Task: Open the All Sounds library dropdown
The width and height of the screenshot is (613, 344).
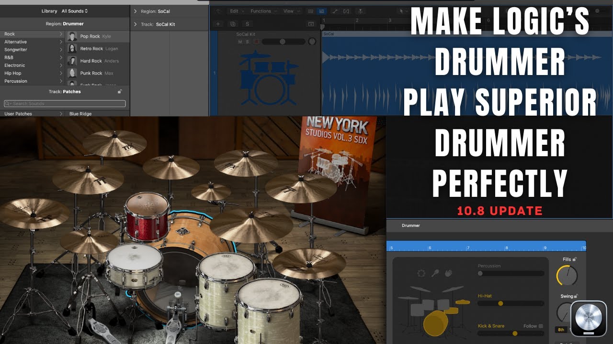Action: pyautogui.click(x=75, y=11)
